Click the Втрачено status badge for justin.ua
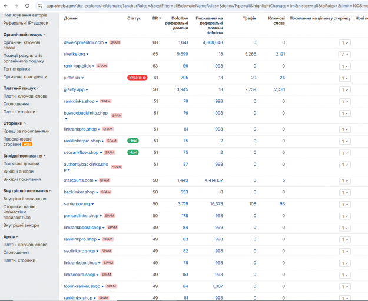The image size is (368, 301). coord(137,78)
